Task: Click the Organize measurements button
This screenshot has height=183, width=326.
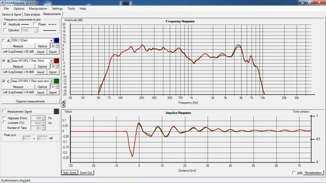Action: [30, 102]
